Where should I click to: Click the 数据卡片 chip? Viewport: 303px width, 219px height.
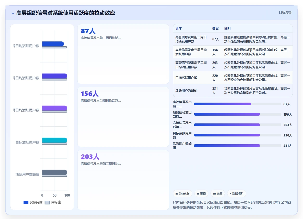click(x=236, y=193)
